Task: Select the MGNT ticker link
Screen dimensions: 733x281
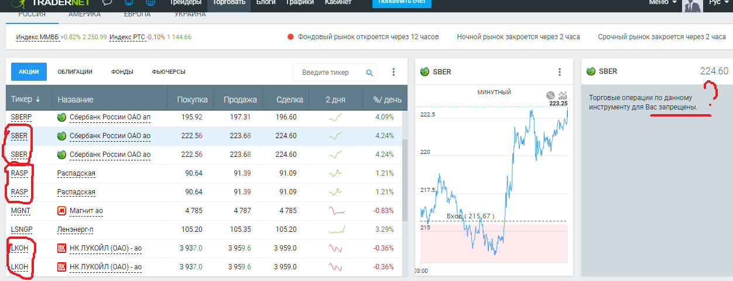Action: pos(20,210)
